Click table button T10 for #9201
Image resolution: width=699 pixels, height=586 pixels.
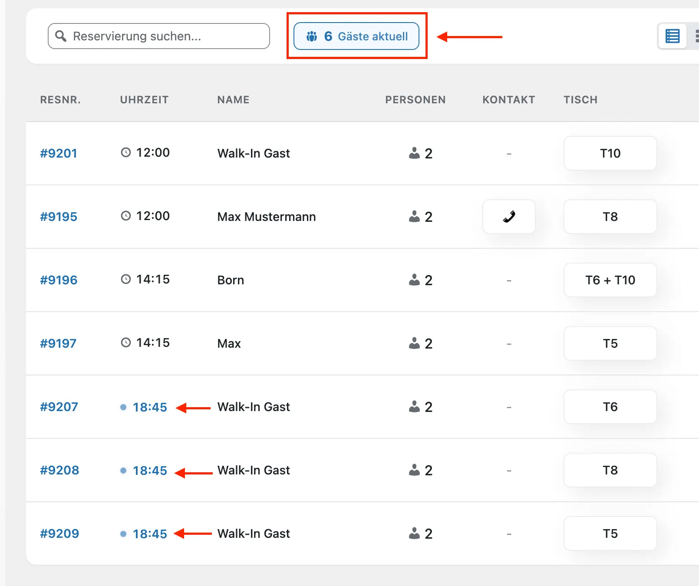pos(610,153)
